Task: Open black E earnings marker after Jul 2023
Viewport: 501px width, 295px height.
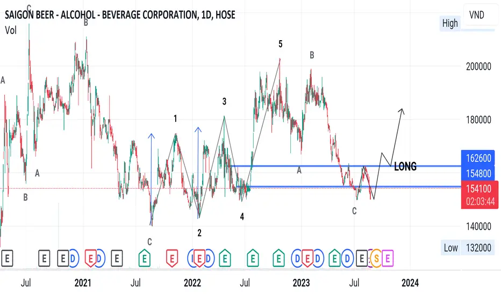Action: 362,258
